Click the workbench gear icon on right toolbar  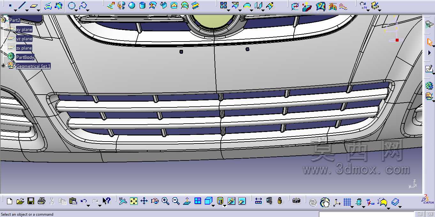coord(429,85)
